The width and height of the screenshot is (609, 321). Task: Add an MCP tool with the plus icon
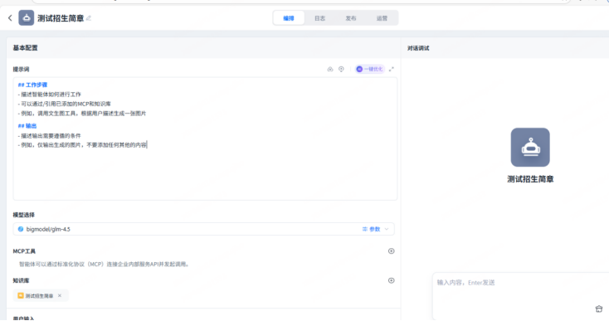point(391,251)
